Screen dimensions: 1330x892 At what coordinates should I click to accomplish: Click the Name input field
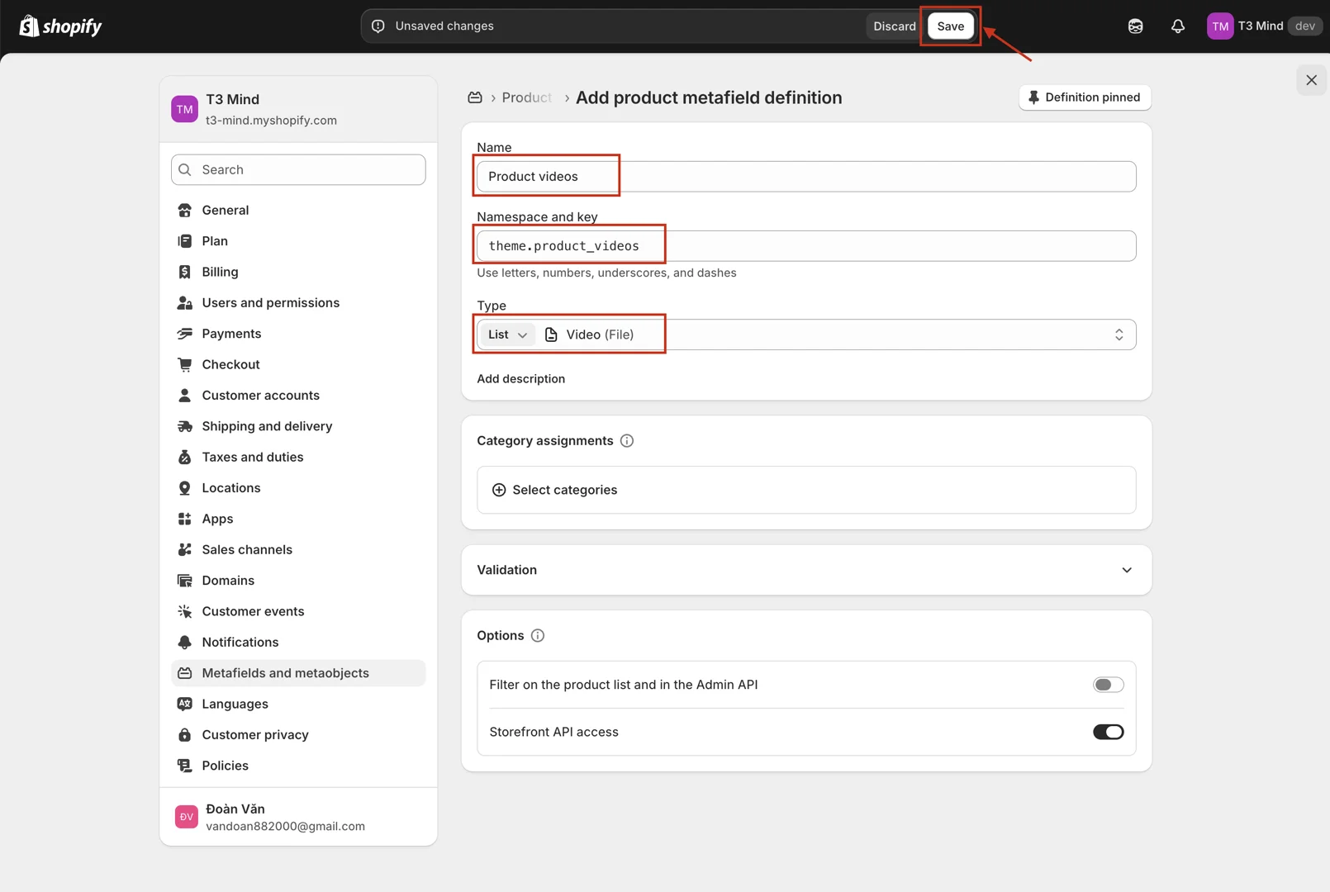point(806,177)
